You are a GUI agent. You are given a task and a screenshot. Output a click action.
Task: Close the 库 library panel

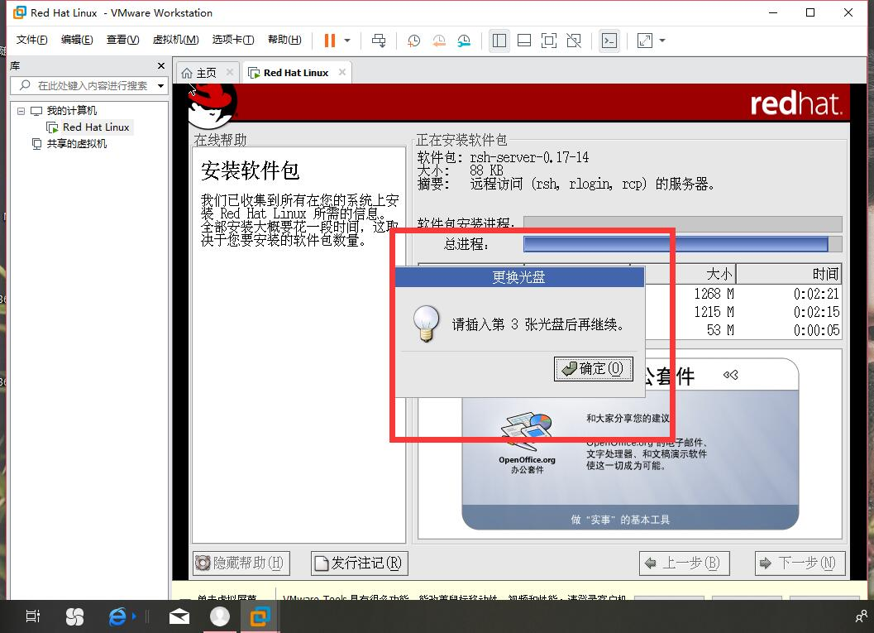click(x=161, y=66)
